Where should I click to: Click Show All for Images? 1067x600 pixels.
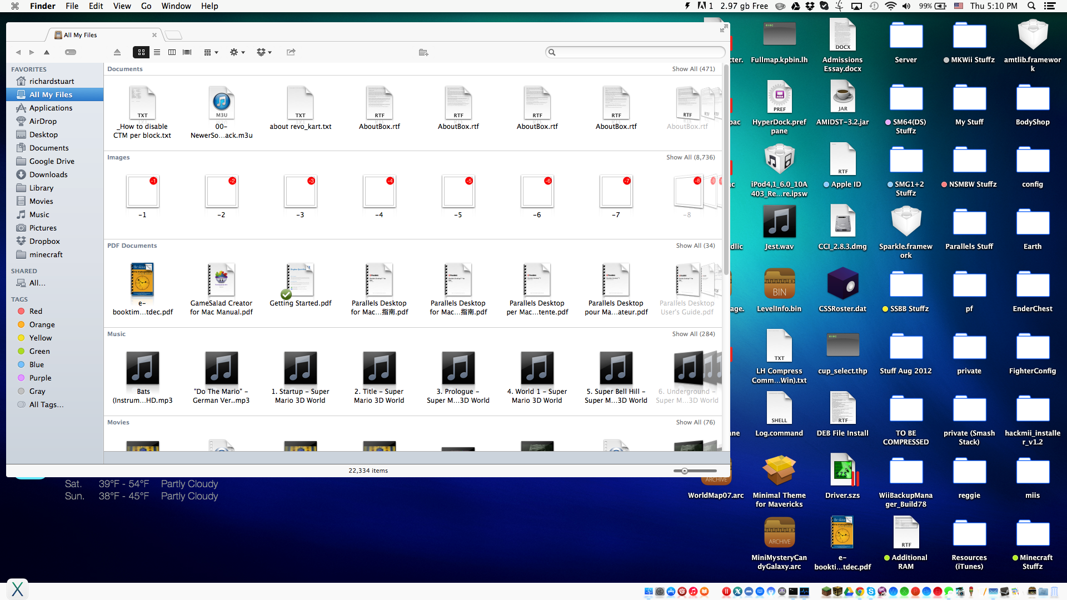point(690,157)
